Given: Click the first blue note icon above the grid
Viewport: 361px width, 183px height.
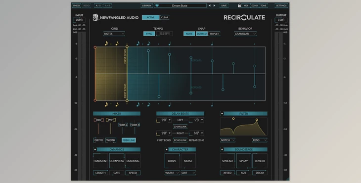Looking at the screenshot, I should click(138, 43).
